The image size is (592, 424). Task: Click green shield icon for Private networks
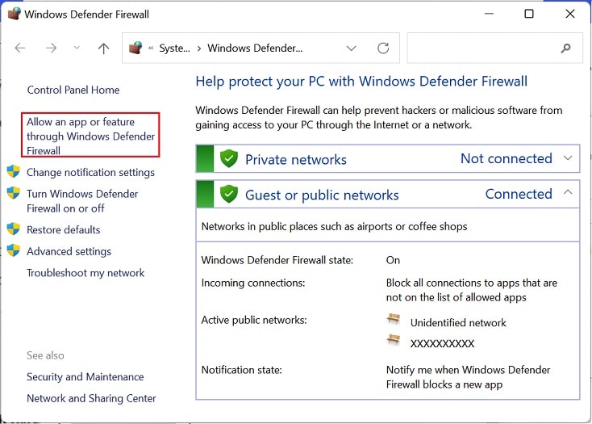coord(229,158)
